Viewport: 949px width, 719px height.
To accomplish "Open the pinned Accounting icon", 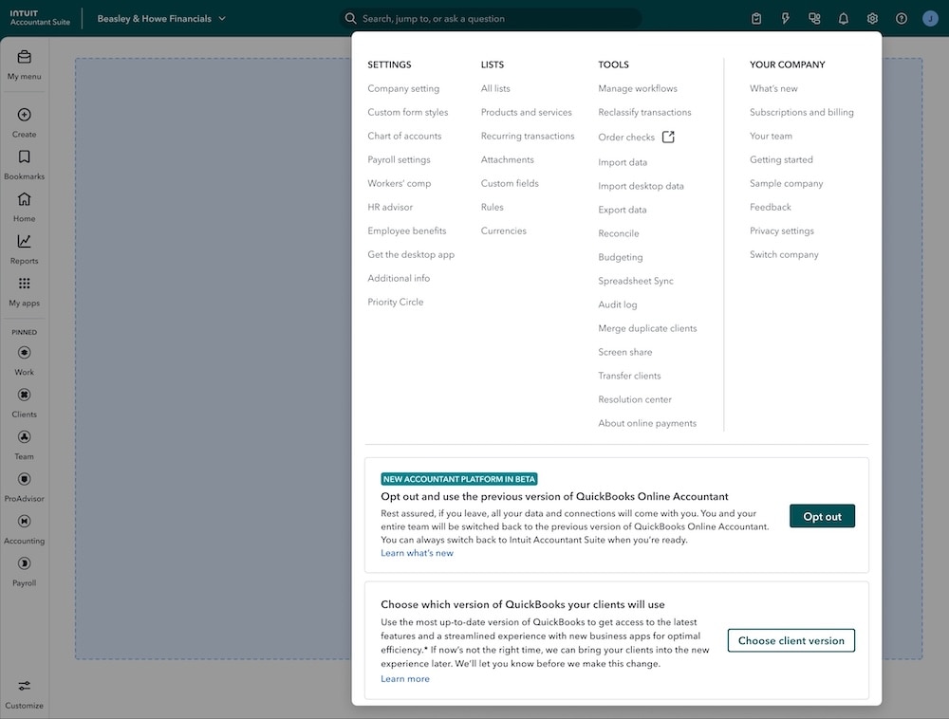I will (x=24, y=522).
